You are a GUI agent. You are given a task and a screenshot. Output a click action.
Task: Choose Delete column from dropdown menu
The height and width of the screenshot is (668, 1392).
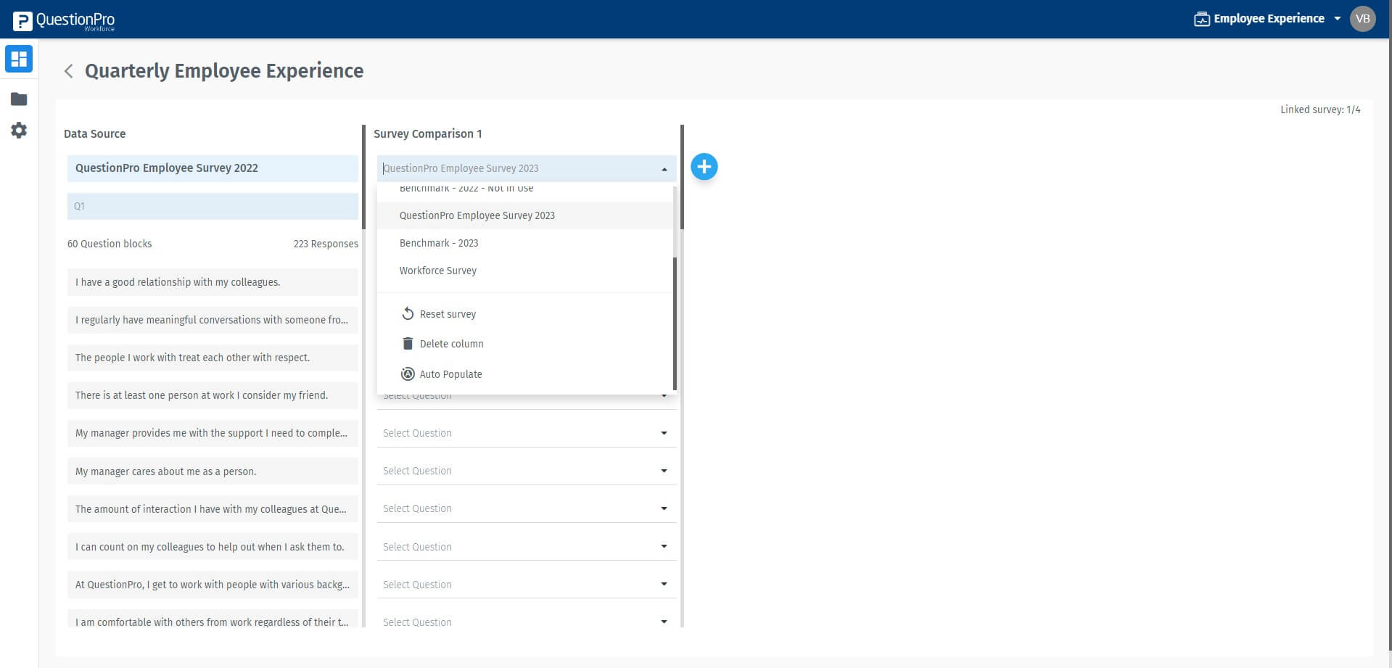point(451,344)
